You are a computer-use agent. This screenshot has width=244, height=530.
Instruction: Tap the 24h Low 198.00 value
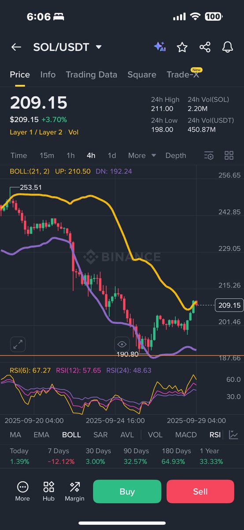pyautogui.click(x=162, y=129)
